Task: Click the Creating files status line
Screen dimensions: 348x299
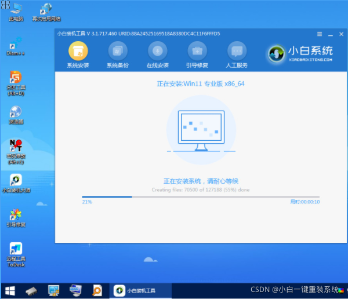Action: point(201,190)
